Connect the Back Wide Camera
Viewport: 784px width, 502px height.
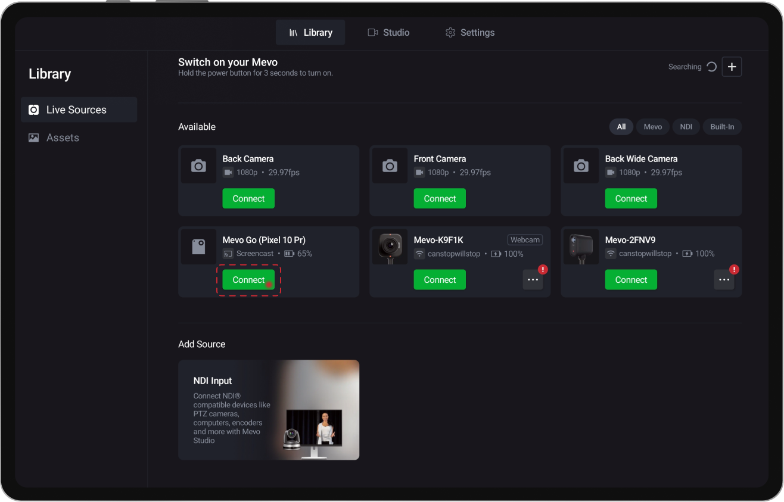[x=631, y=198]
